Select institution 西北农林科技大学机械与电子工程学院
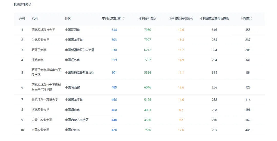 (46, 87)
